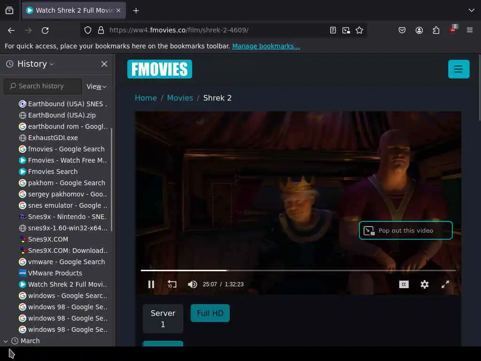List all tabs dropdown arrow
This screenshot has width=481, height=361.
click(472, 10)
